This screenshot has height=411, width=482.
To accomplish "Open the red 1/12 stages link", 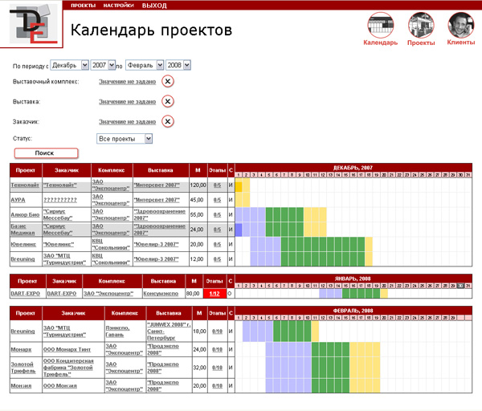I will (x=214, y=294).
